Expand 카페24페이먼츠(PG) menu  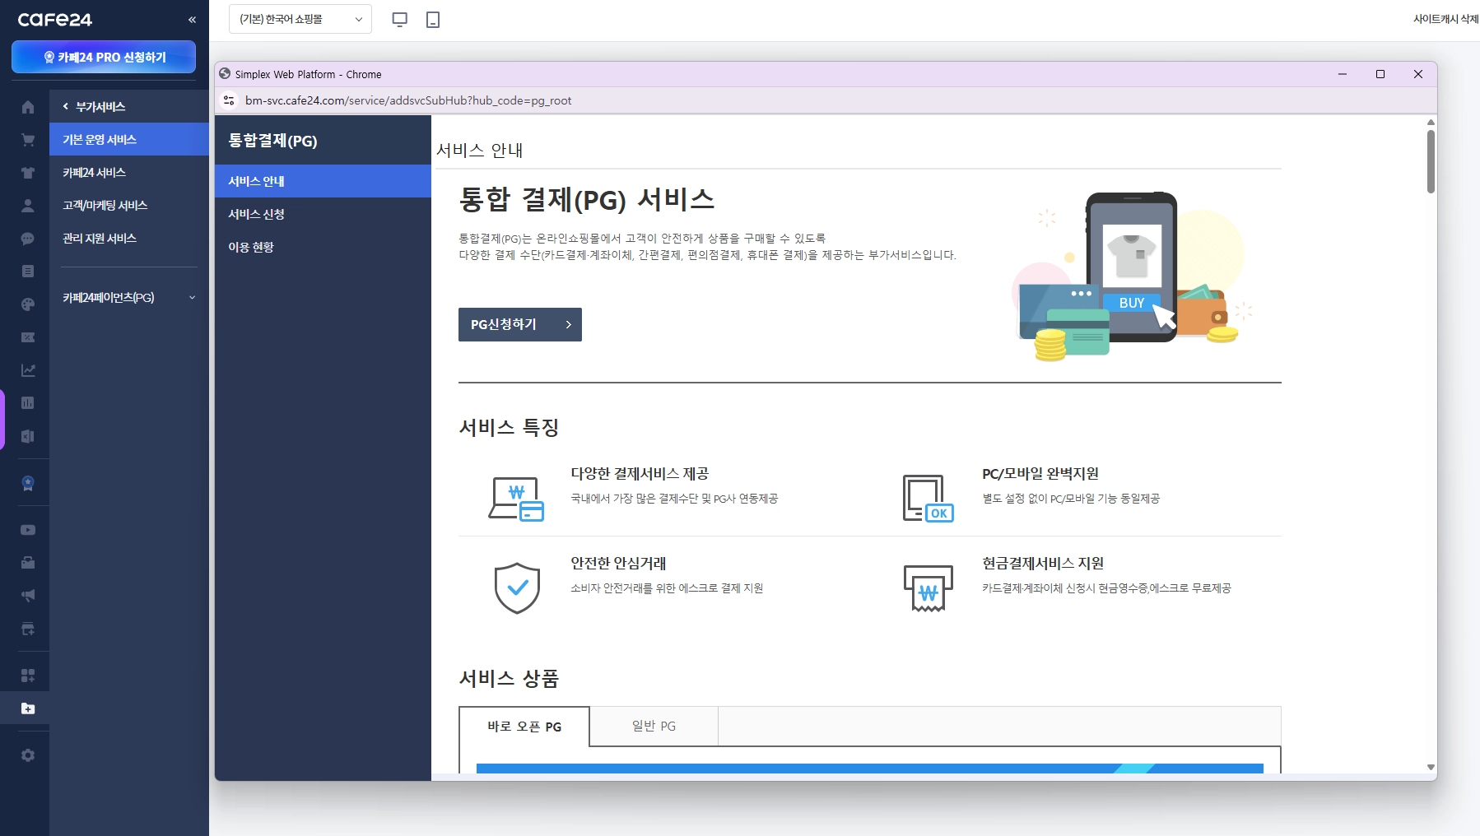coord(129,298)
